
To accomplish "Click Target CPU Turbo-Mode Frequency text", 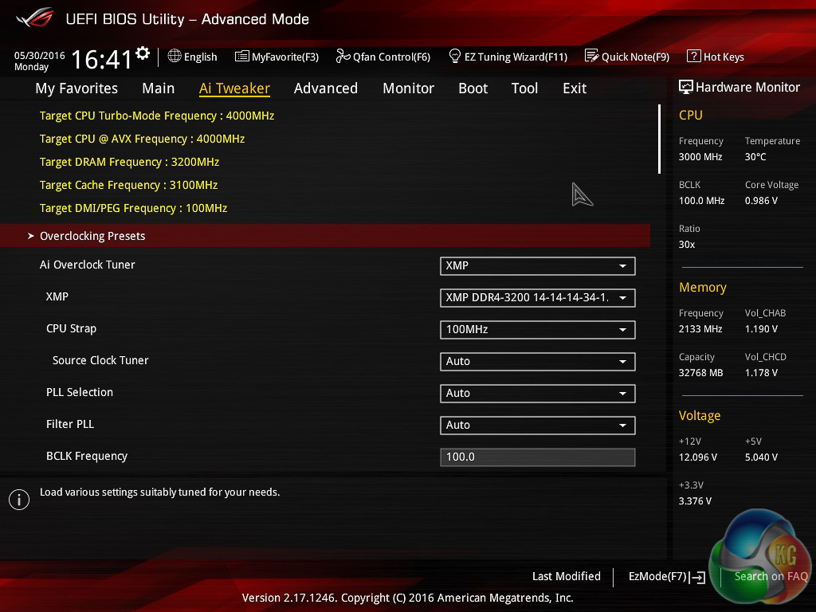I will coord(157,116).
